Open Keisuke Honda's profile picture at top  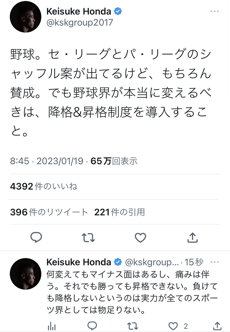click(x=25, y=17)
